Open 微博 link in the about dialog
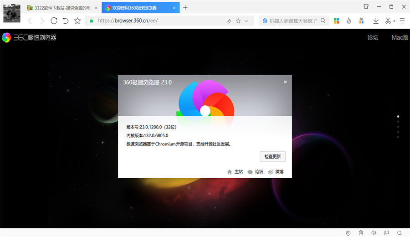 tap(276, 172)
